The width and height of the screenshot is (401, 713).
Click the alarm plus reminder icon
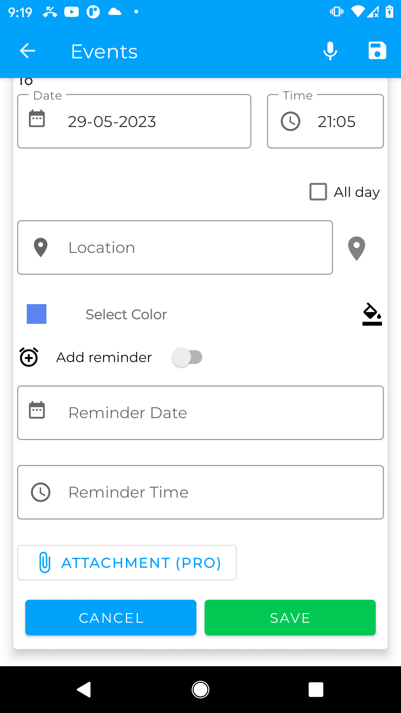pyautogui.click(x=29, y=357)
